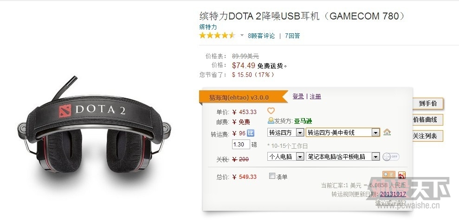Open the 个人电脑 category dropdown

pos(285,157)
